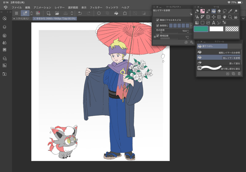Select the green main drawing color swatch
Image resolution: width=246 pixels, height=172 pixels.
pyautogui.click(x=201, y=29)
